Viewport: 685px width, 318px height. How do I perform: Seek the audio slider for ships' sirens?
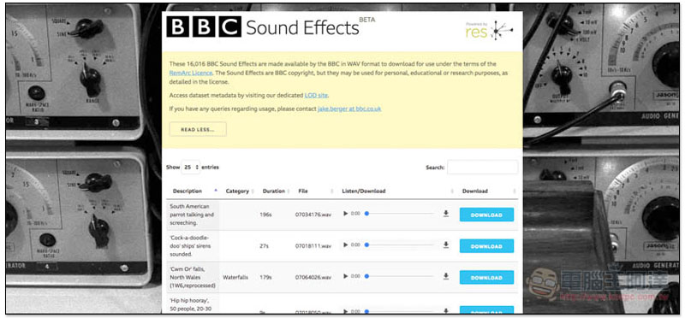[399, 245]
